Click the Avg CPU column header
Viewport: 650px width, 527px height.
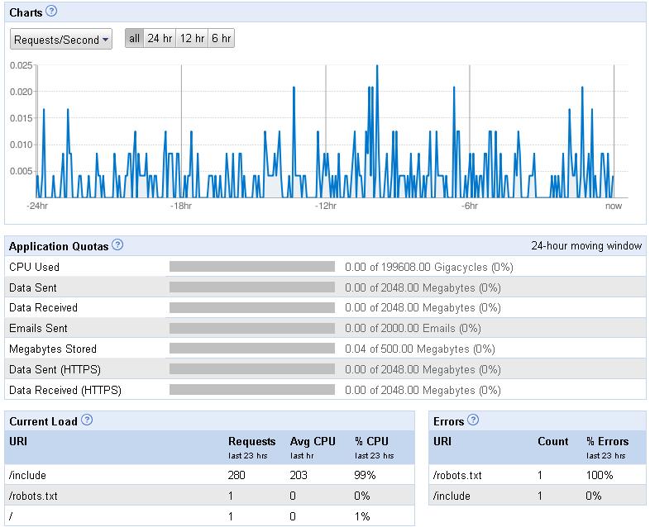pos(313,441)
